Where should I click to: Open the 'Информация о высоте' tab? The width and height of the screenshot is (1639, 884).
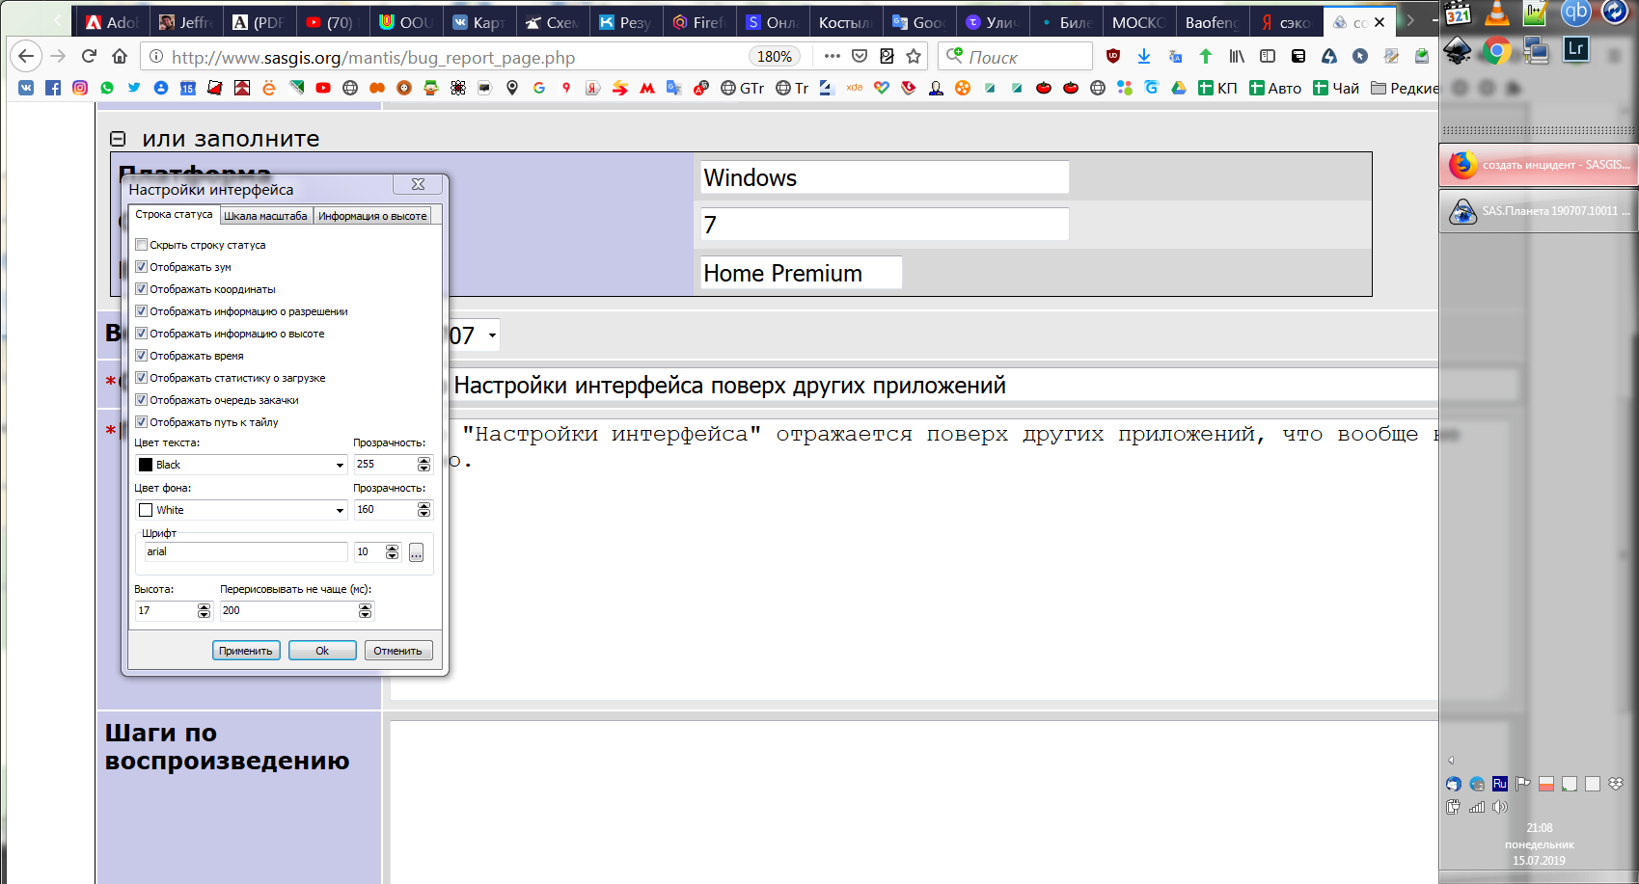point(372,216)
